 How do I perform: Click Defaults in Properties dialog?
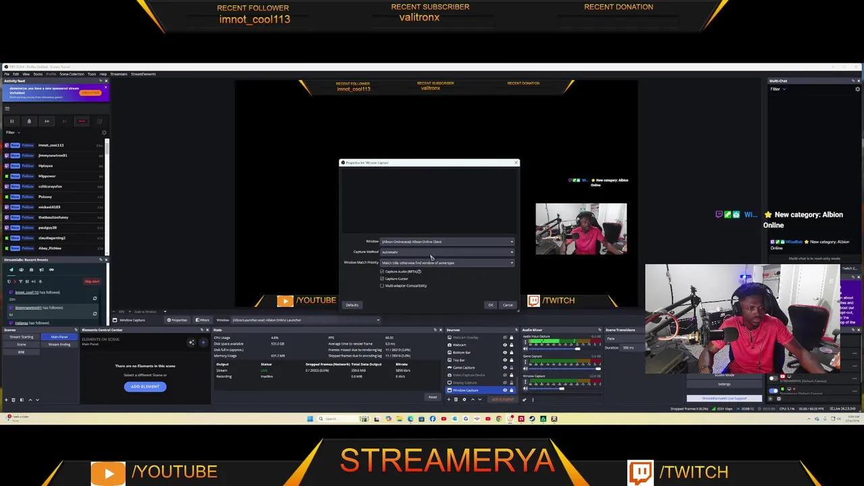pos(352,305)
